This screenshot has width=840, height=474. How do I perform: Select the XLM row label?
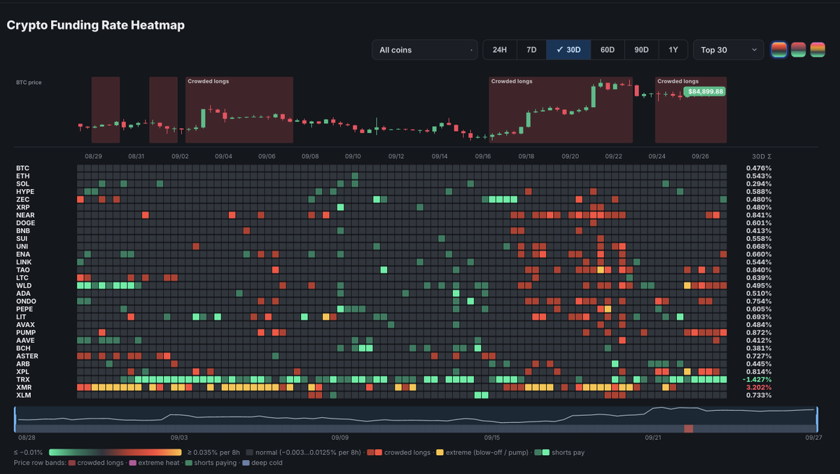[x=23, y=395]
